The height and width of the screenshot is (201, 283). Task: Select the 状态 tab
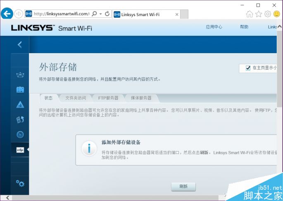pyautogui.click(x=48, y=98)
